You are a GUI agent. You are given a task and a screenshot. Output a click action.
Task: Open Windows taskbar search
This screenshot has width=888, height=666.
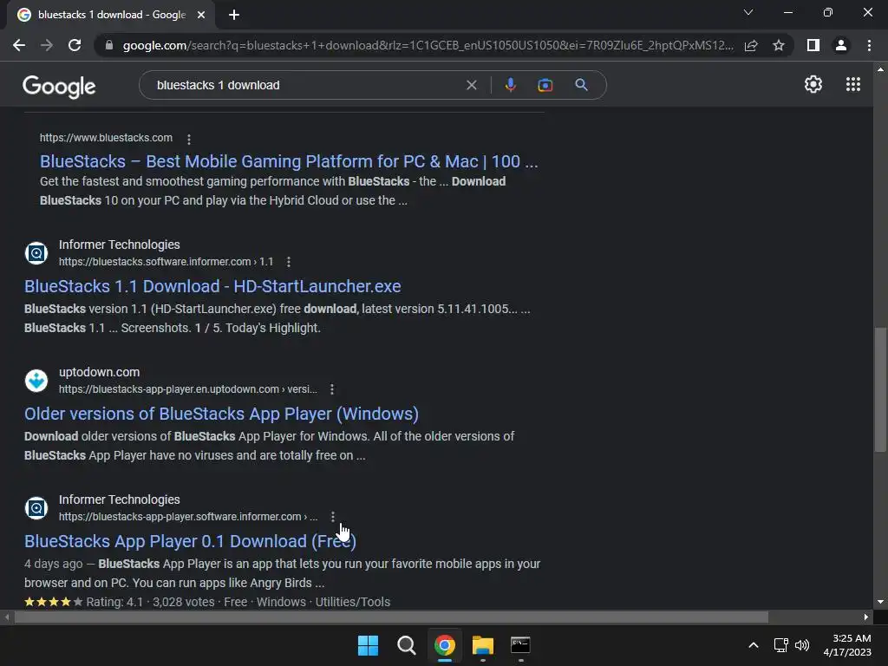click(x=406, y=645)
